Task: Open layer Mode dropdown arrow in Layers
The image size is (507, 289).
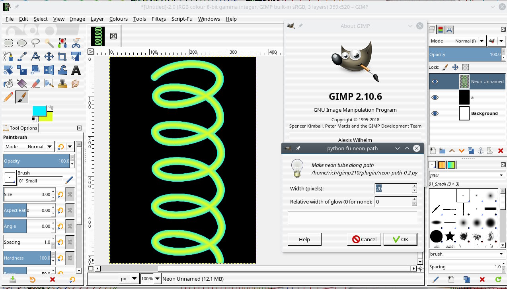Action: pos(482,41)
